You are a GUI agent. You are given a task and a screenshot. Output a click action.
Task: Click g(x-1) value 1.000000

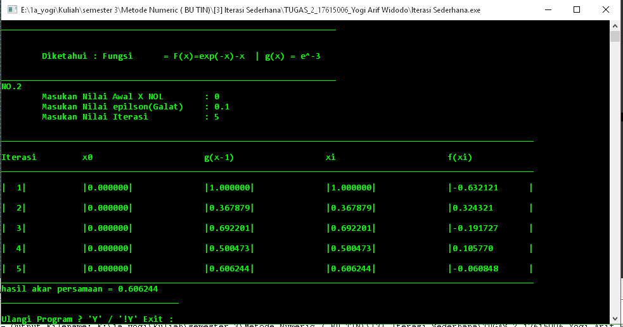click(229, 188)
